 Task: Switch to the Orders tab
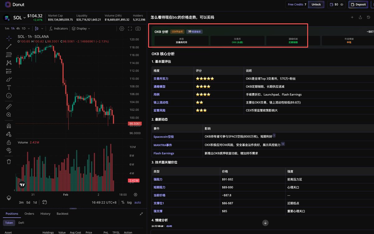pos(29,214)
